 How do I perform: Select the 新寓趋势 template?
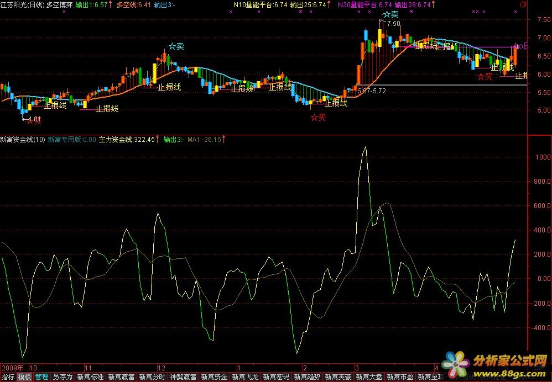click(x=307, y=377)
